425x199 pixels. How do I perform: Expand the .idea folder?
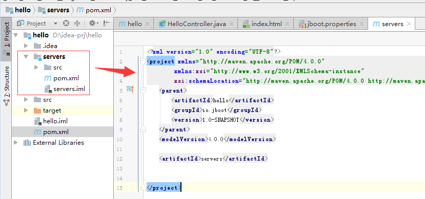tap(26, 46)
